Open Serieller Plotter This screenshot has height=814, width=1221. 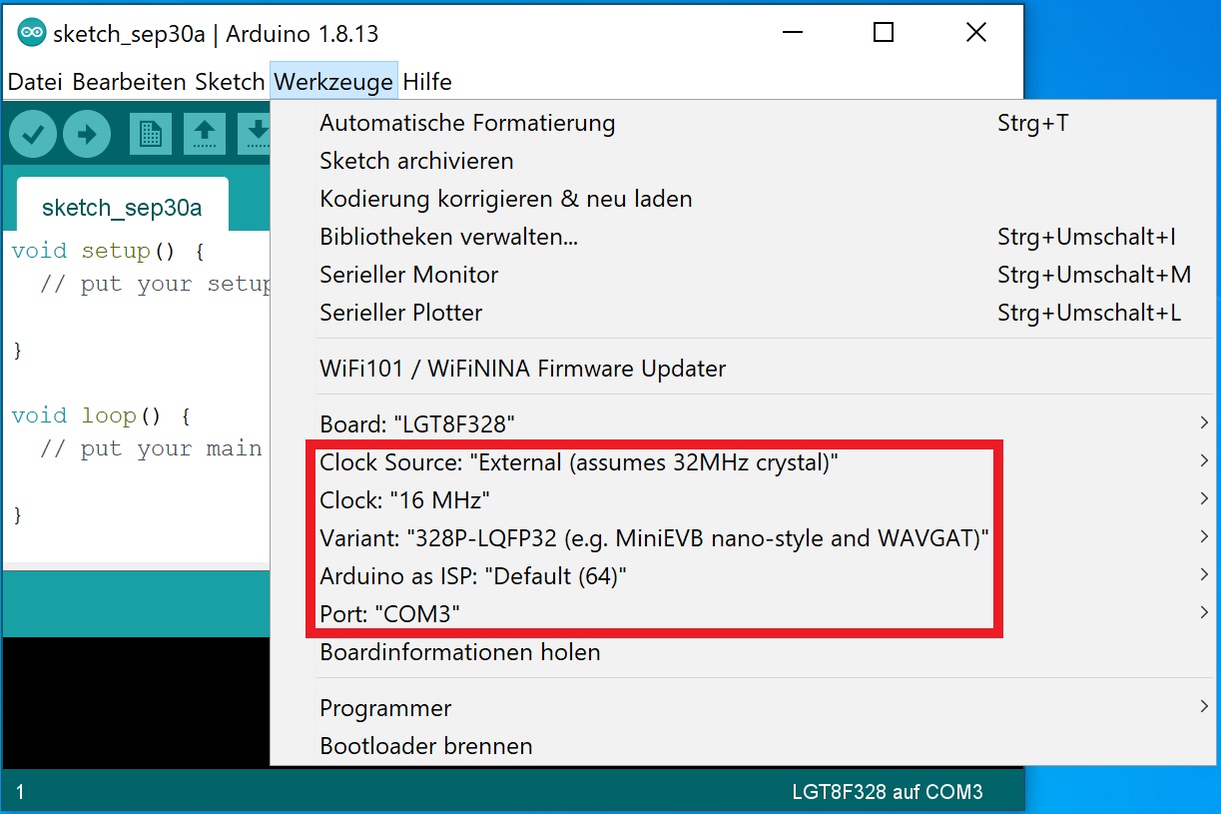tap(744, 313)
